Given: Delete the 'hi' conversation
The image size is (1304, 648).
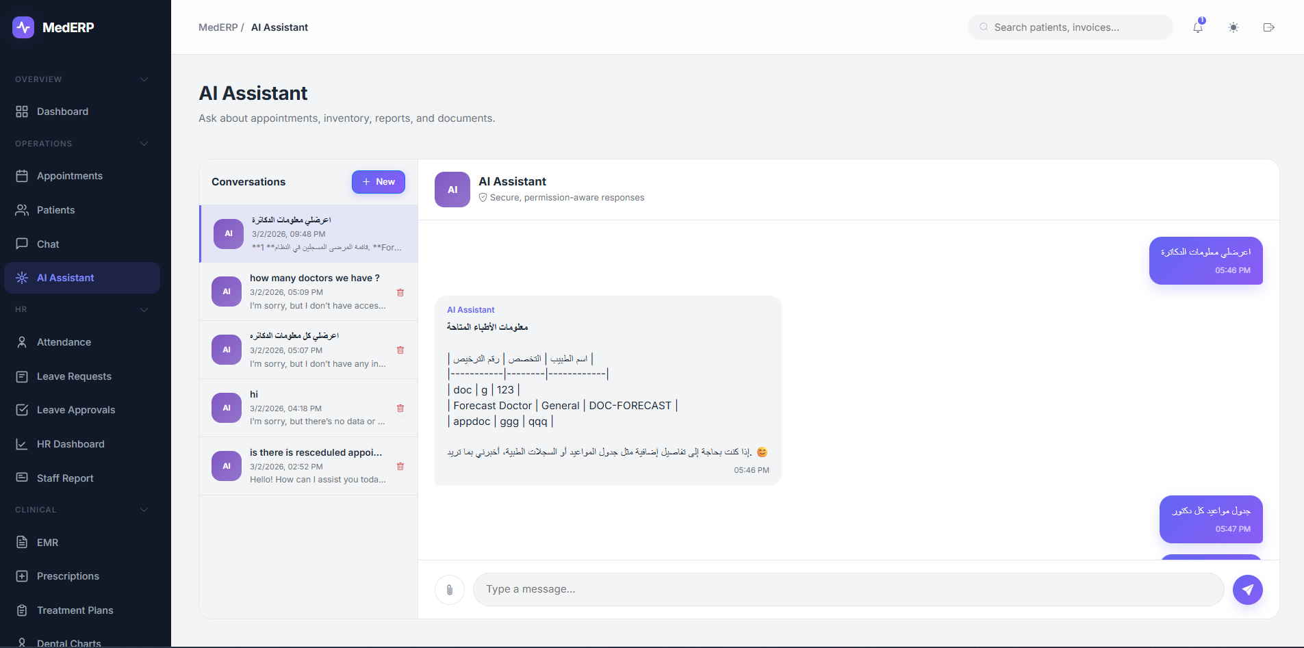Looking at the screenshot, I should pyautogui.click(x=400, y=409).
